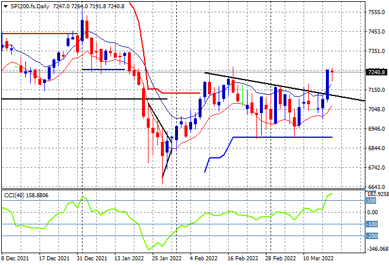Click the blue horizontal support line in February
The width and height of the screenshot is (389, 265).
click(x=283, y=137)
